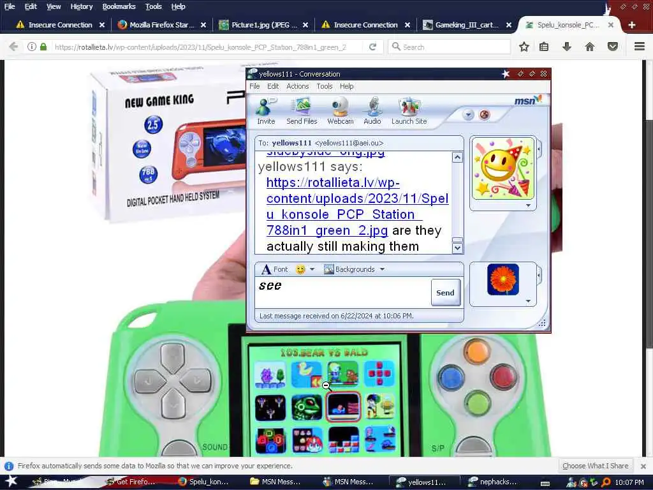Open Firefox View menu
The width and height of the screenshot is (653, 490).
[54, 6]
